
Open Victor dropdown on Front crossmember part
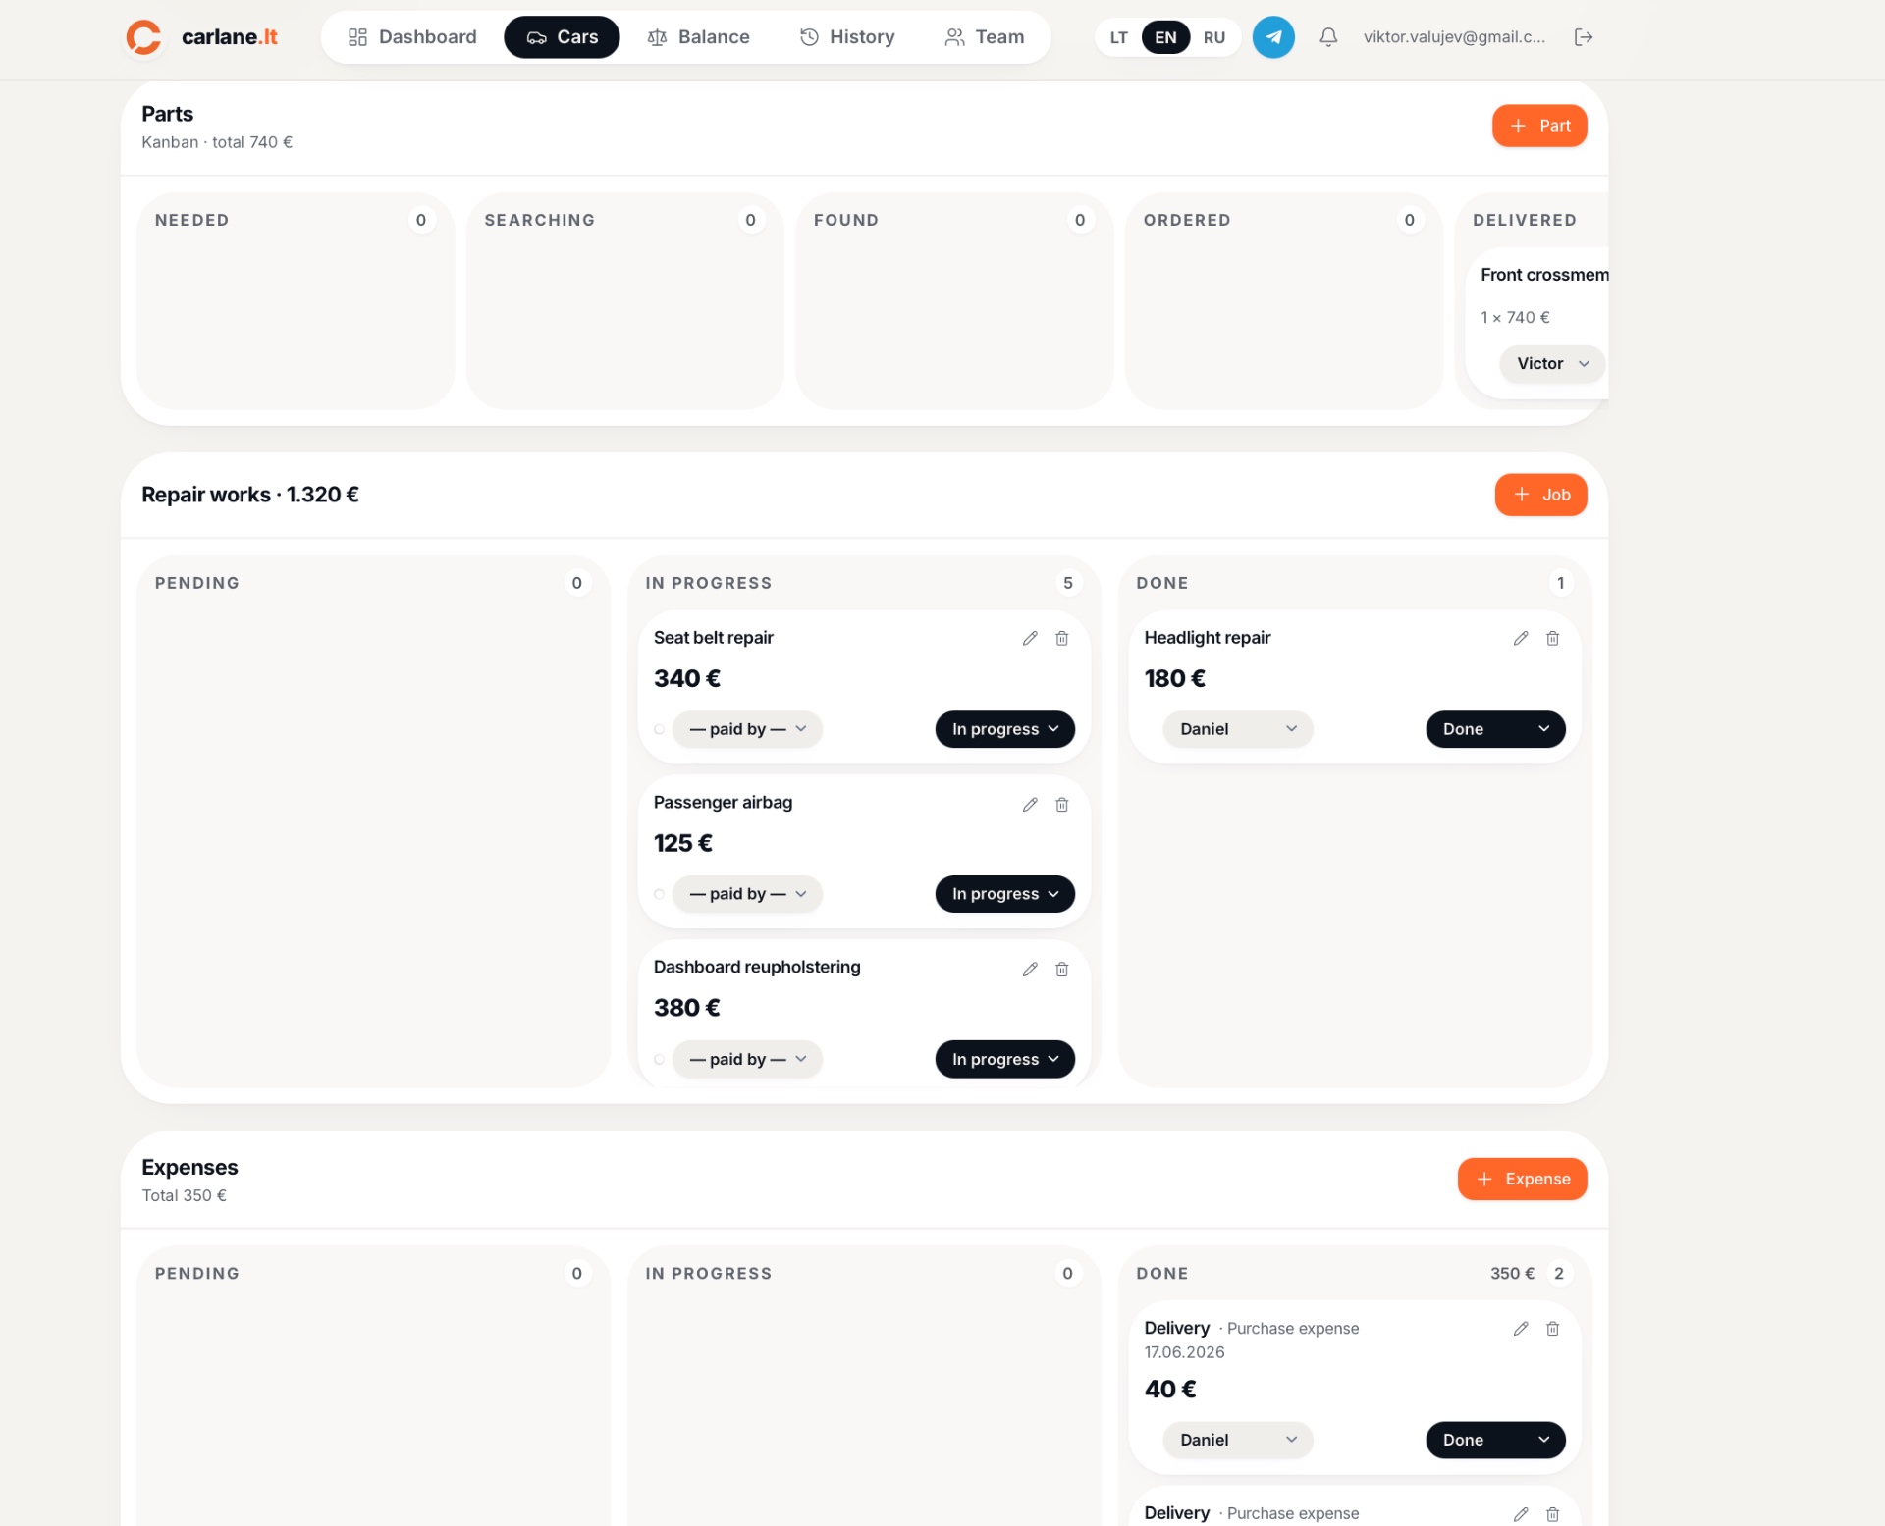[1552, 364]
